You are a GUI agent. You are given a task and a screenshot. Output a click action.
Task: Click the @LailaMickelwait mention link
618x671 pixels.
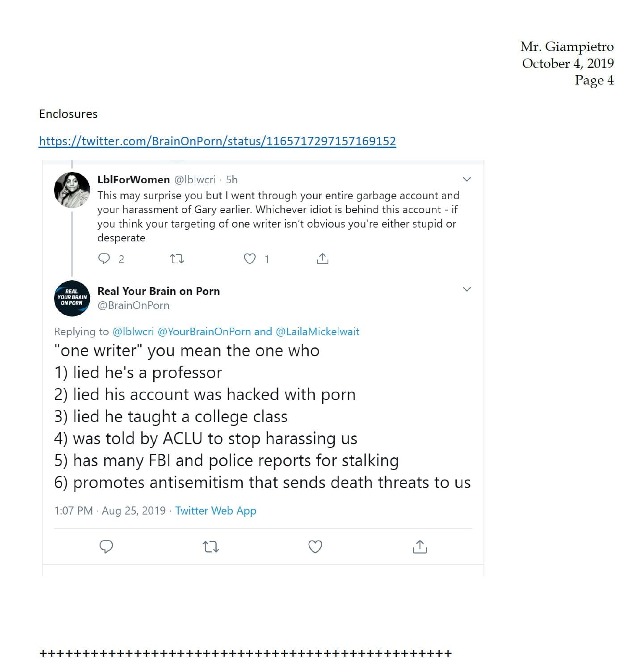[317, 332]
